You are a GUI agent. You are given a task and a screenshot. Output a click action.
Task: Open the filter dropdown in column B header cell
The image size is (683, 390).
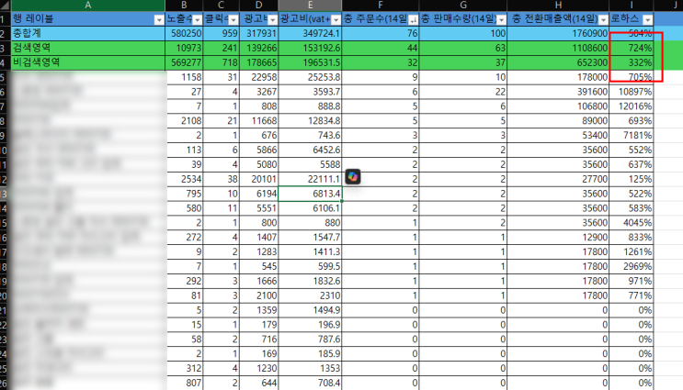(198, 20)
